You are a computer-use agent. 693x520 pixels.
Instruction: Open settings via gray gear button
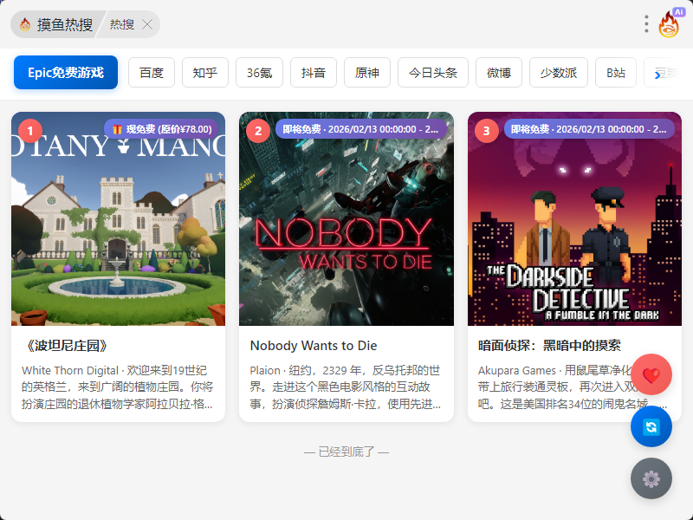[x=651, y=478]
